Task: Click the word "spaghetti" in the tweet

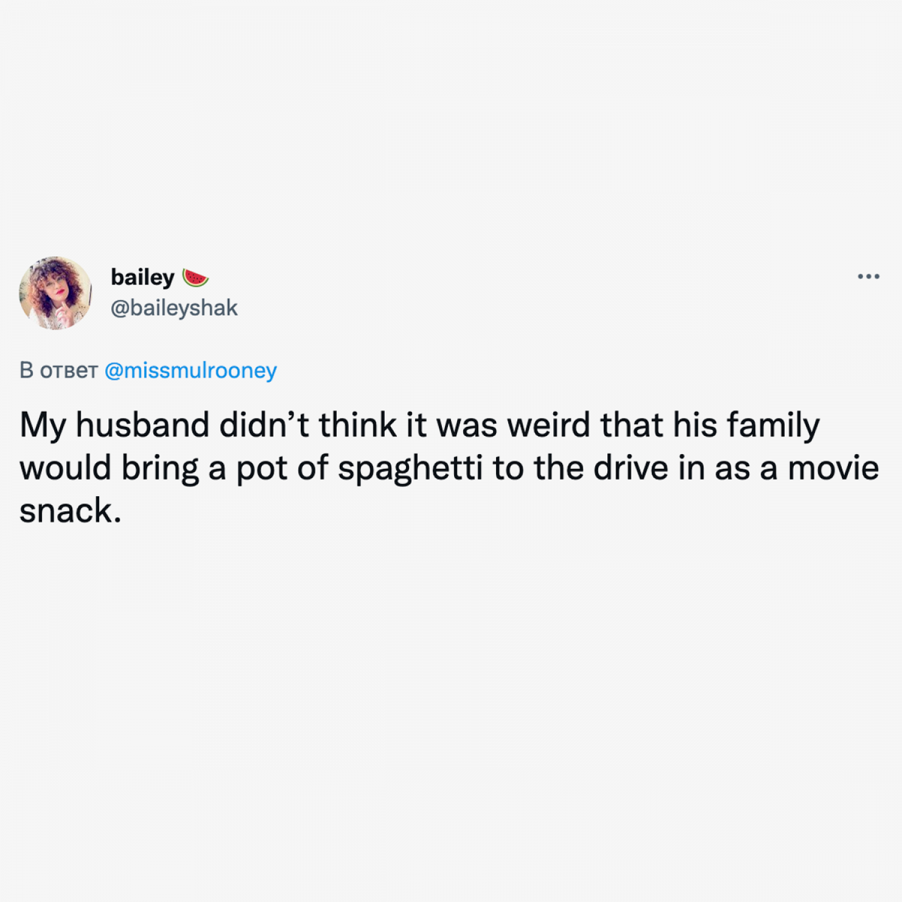Action: tap(410, 468)
